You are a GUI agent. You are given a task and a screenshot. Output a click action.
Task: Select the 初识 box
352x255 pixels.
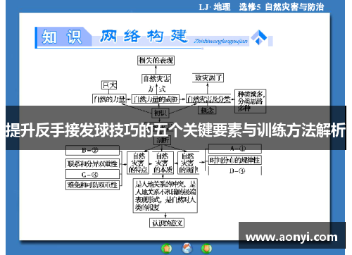pos(161,113)
